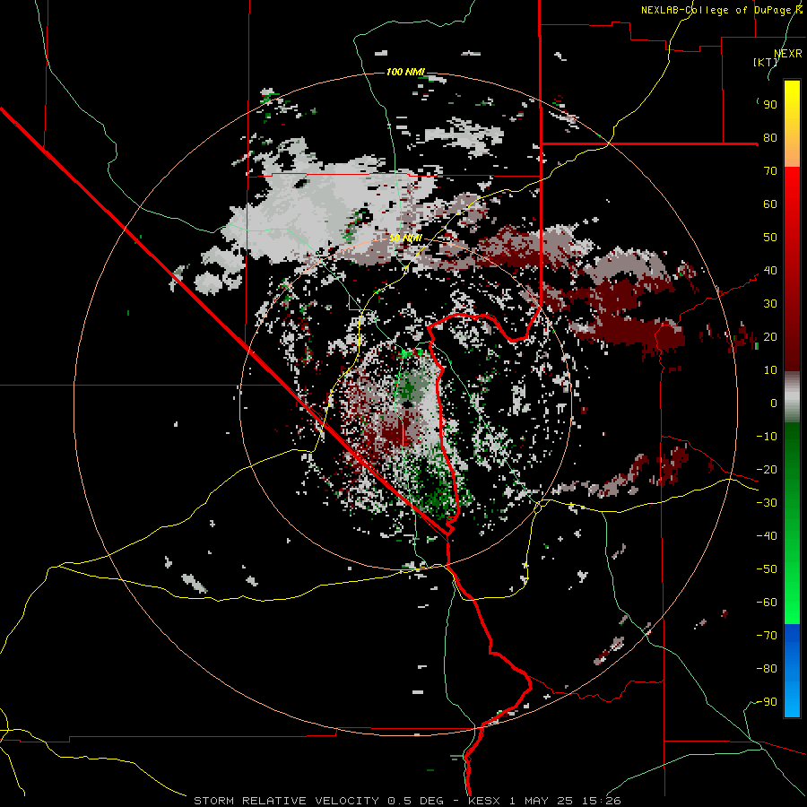Click the 0 value on the velocity scale
The height and width of the screenshot is (807, 807).
774,403
